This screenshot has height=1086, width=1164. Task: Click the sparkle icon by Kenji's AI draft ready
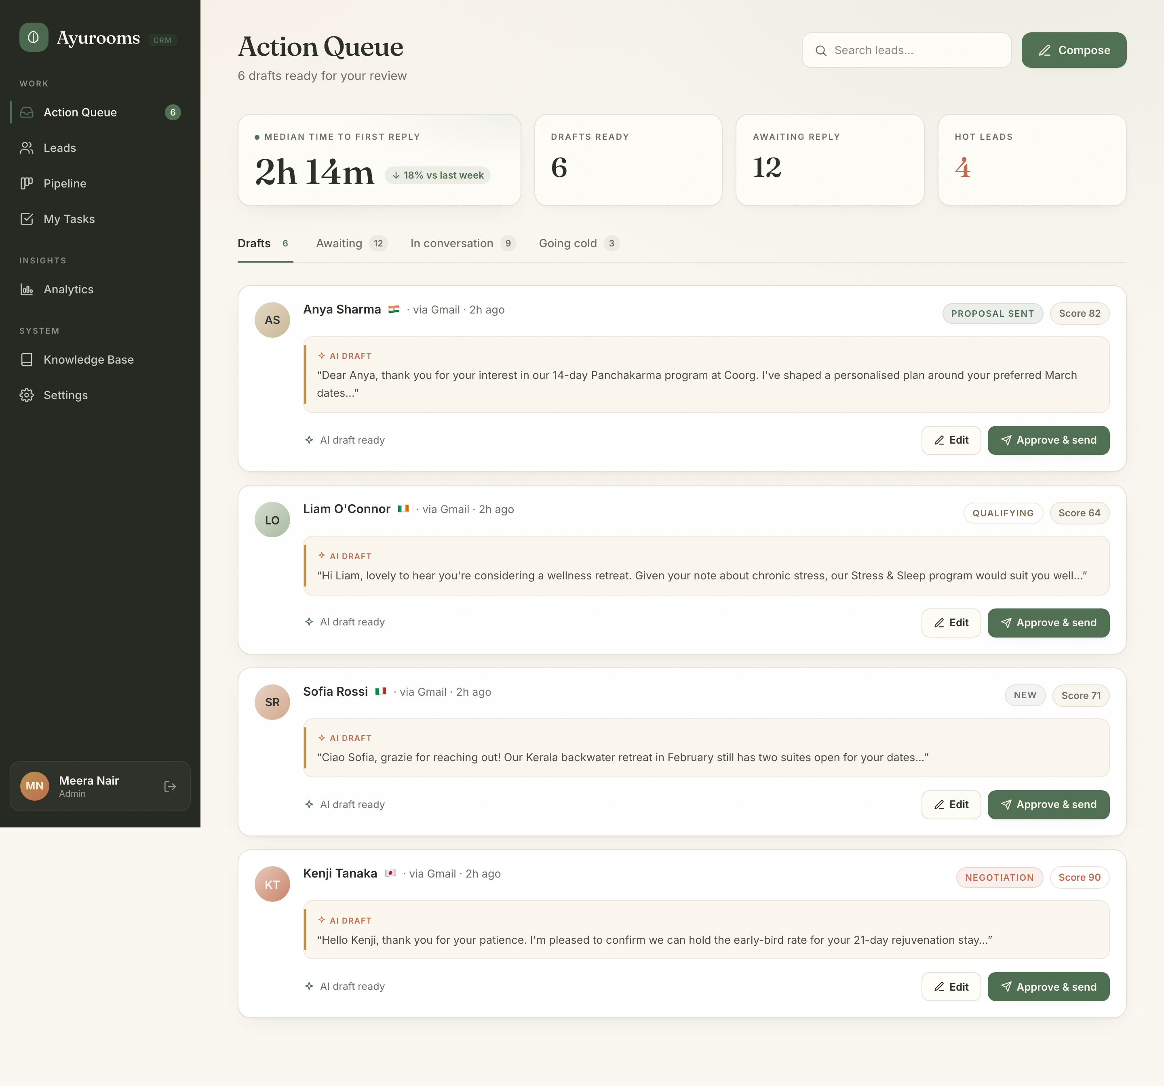coord(309,986)
